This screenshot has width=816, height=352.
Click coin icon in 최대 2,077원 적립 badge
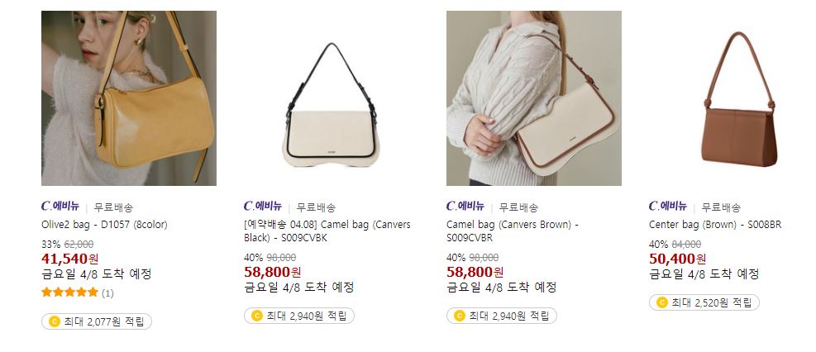point(54,321)
